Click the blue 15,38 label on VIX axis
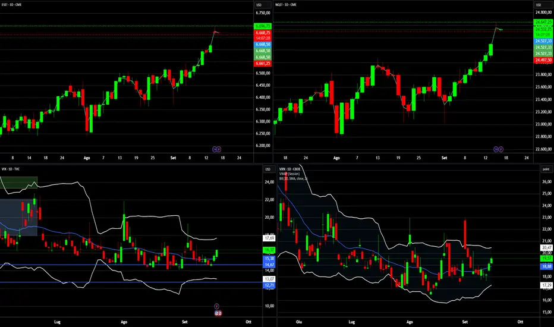 coord(269,259)
